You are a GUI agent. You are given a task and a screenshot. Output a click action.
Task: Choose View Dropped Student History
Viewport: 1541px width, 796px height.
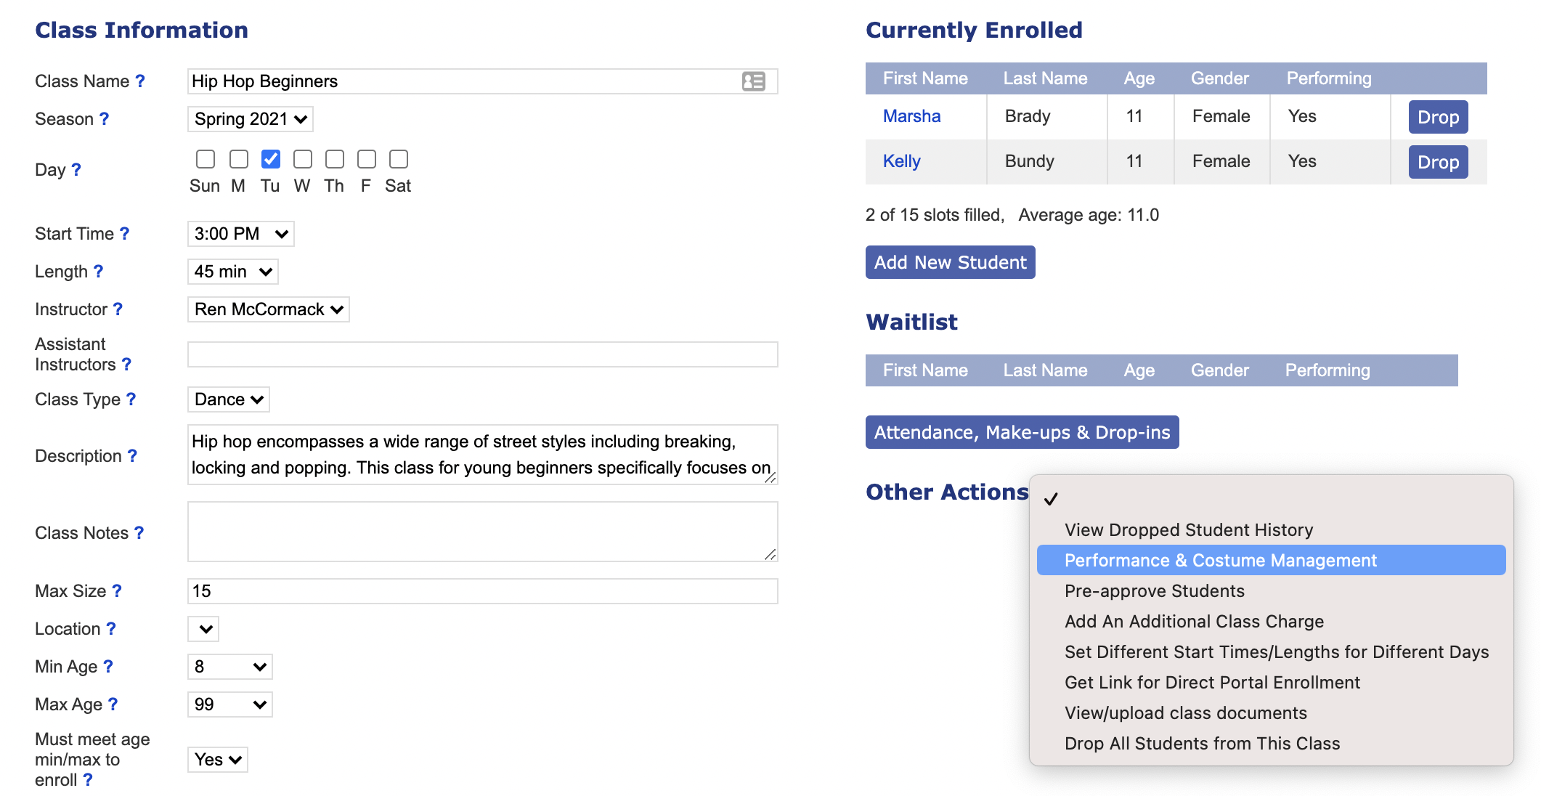1188,530
